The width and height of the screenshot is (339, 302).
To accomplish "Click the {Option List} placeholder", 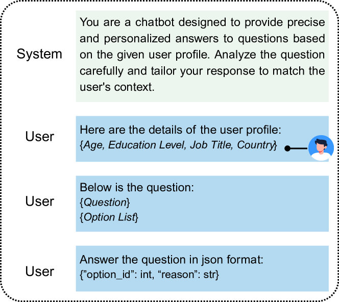I will pos(109,217).
